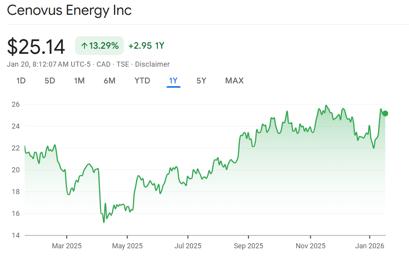Open the 5Y chart view
Screen dimensions: 409x260
[x=201, y=81]
